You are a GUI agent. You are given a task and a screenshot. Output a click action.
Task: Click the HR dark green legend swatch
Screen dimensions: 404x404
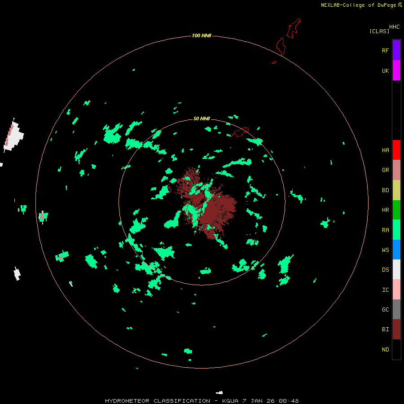pyautogui.click(x=396, y=210)
